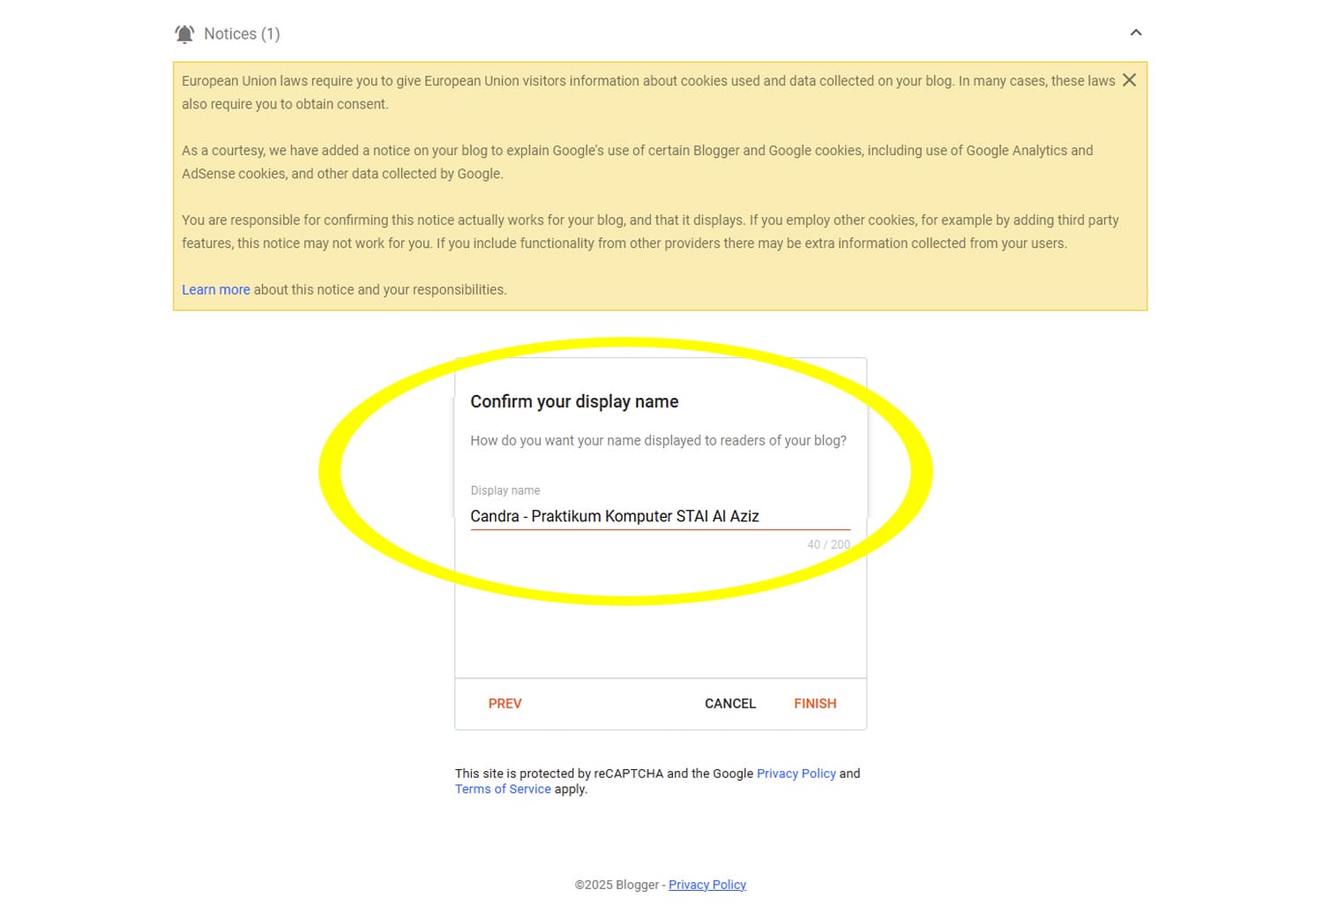1323x905 pixels.
Task: Click the 40 / 200 character counter
Action: pyautogui.click(x=828, y=544)
